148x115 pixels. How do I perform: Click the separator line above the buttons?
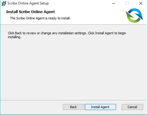(x=74, y=100)
